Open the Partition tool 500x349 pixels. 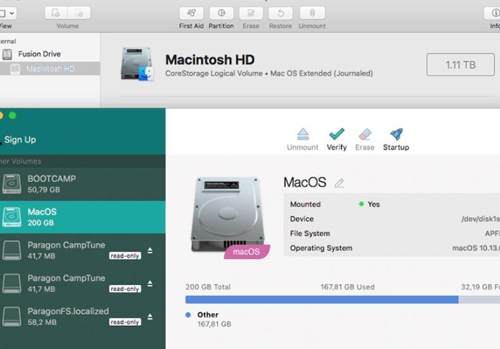point(222,13)
